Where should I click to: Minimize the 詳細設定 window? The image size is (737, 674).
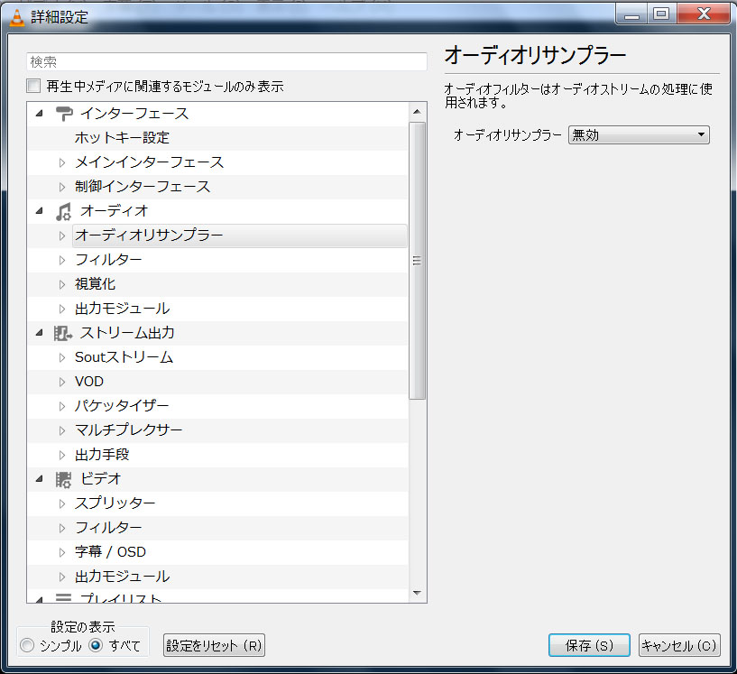[x=631, y=14]
